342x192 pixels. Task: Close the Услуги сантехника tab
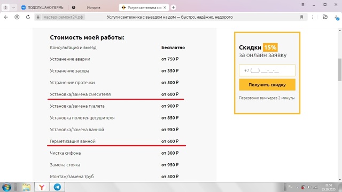coord(165,7)
